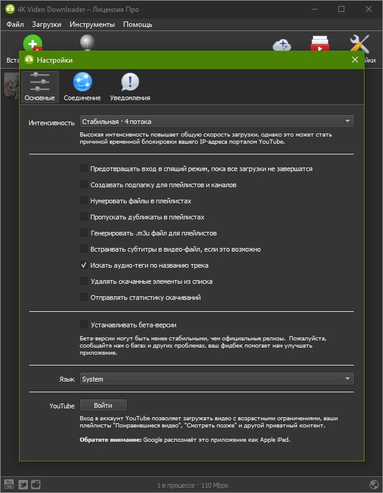Maximize the 4K Video Downloader window
383x493 pixels.
(341, 9)
